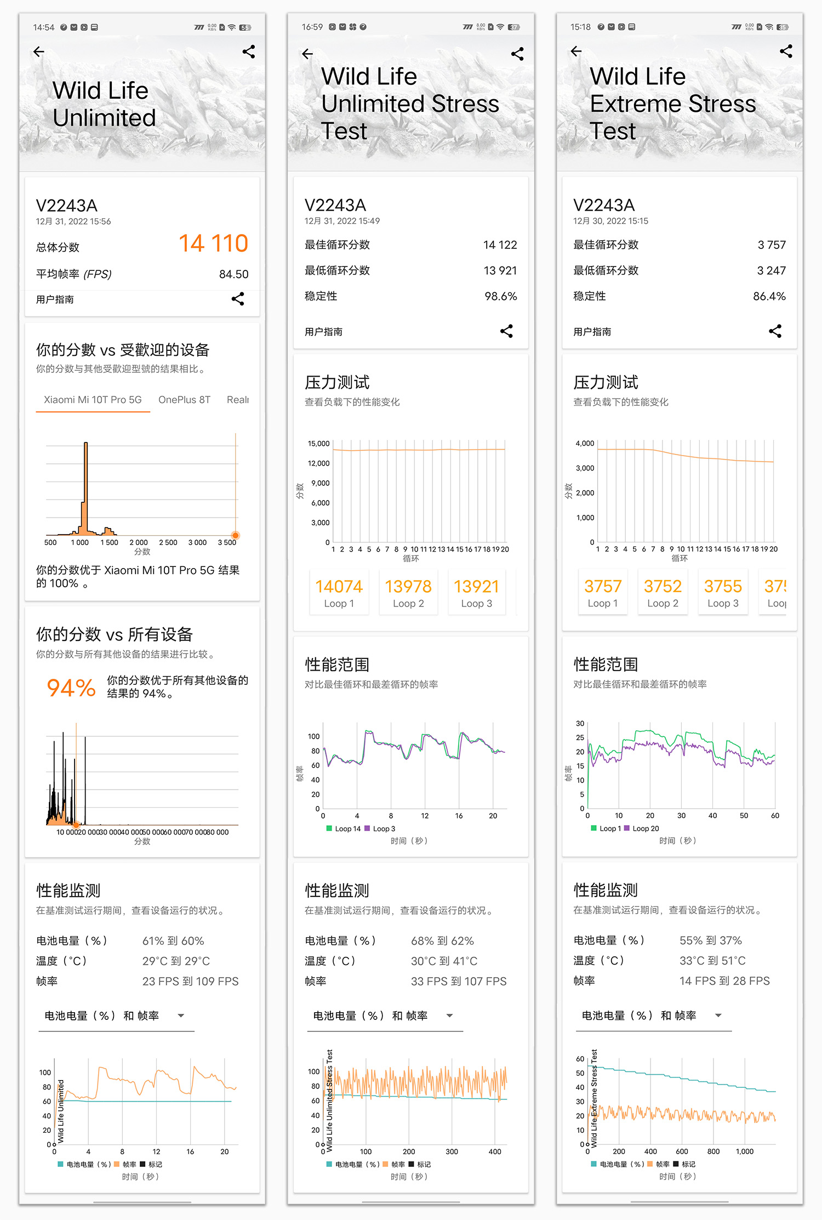This screenshot has height=1220, width=822.
Task: Tap best loop score 14 122
Action: [500, 245]
